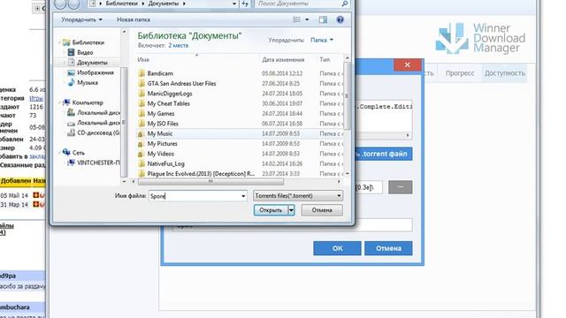566x318 pixels.
Task: Open Упорядочить dropdown menu
Action: point(81,19)
